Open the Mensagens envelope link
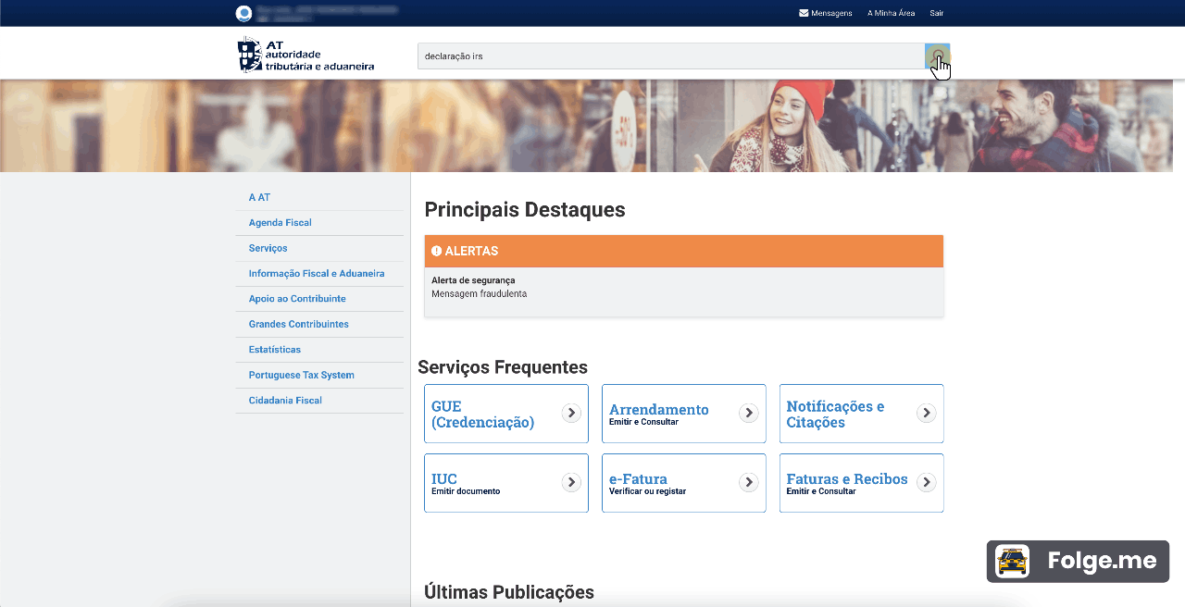 pos(825,13)
